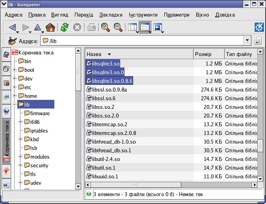Select the file libssl.so.0.9.8a
The height and width of the screenshot is (204, 266).
pos(107,90)
